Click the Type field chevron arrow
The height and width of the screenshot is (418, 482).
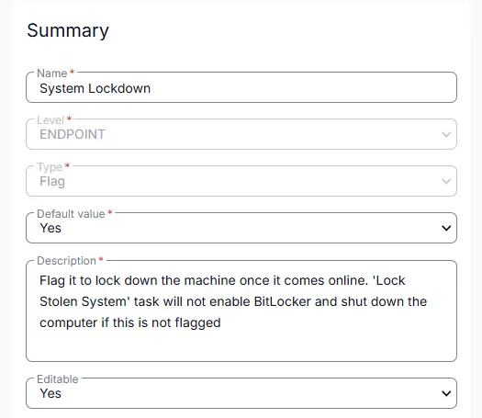(446, 181)
